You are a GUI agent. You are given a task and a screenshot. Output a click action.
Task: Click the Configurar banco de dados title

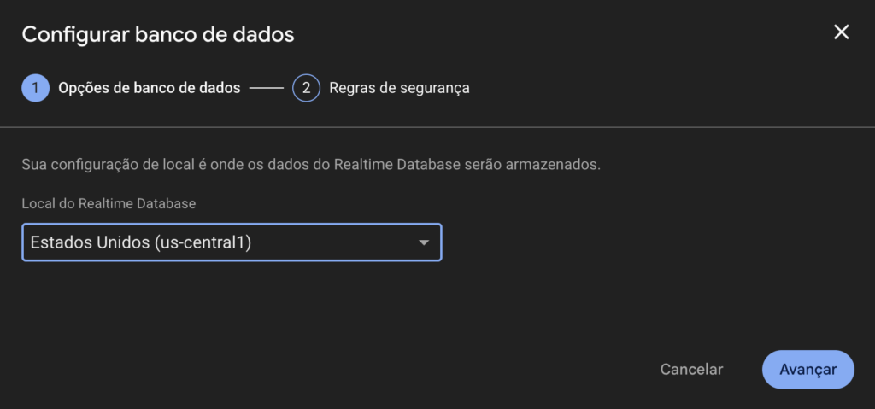pos(158,35)
